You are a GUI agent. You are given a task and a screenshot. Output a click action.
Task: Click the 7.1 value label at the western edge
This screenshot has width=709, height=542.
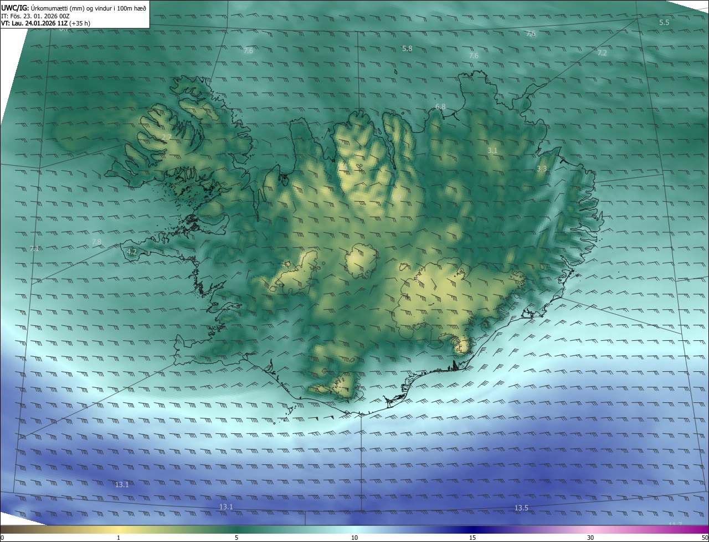[x=34, y=249]
